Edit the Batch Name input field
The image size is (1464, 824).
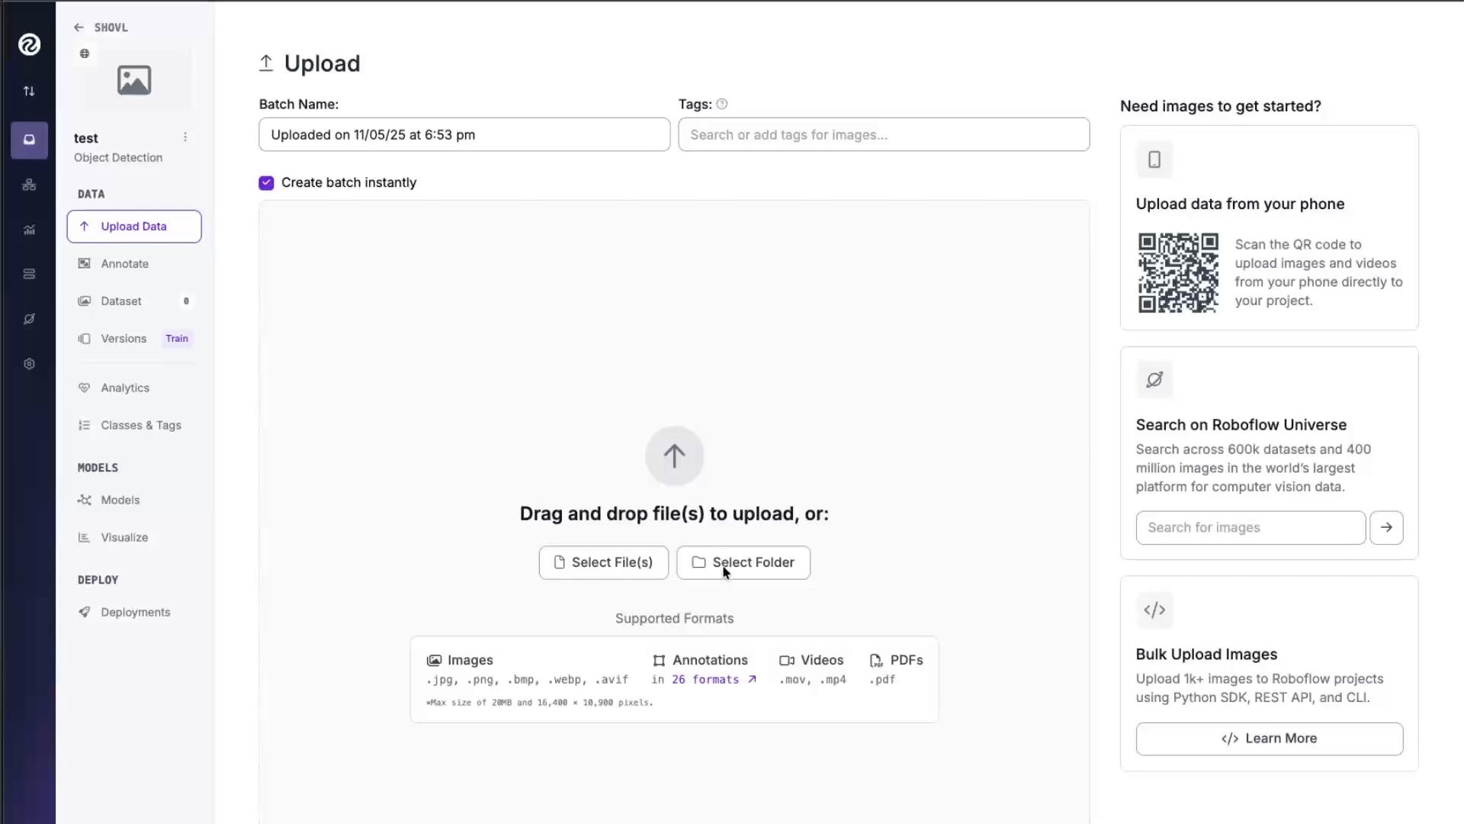coord(464,134)
